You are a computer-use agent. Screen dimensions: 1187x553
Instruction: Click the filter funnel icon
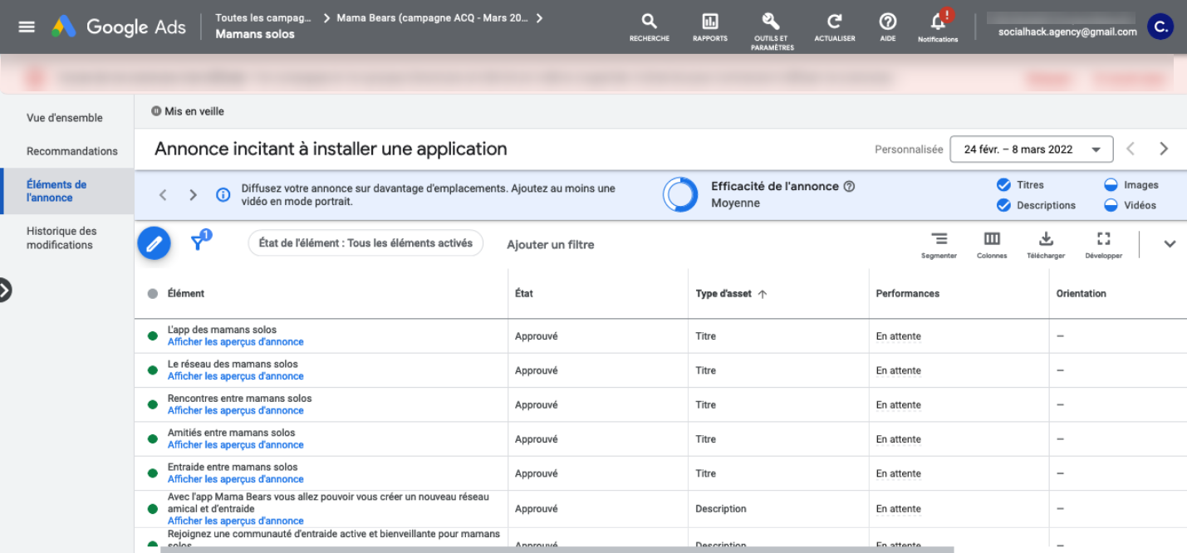pyautogui.click(x=198, y=242)
